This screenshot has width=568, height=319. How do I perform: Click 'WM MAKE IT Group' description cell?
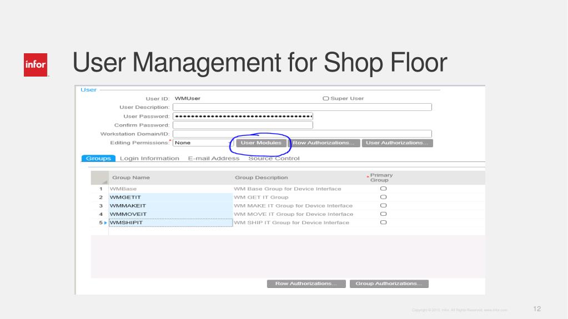pyautogui.click(x=293, y=206)
